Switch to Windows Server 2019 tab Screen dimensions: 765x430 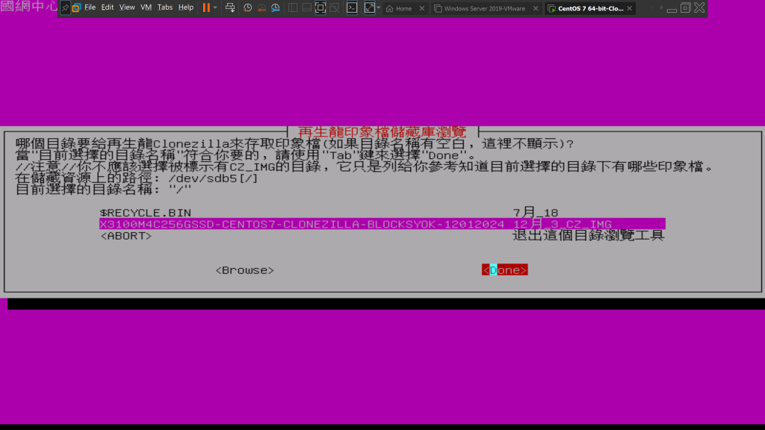pyautogui.click(x=484, y=8)
